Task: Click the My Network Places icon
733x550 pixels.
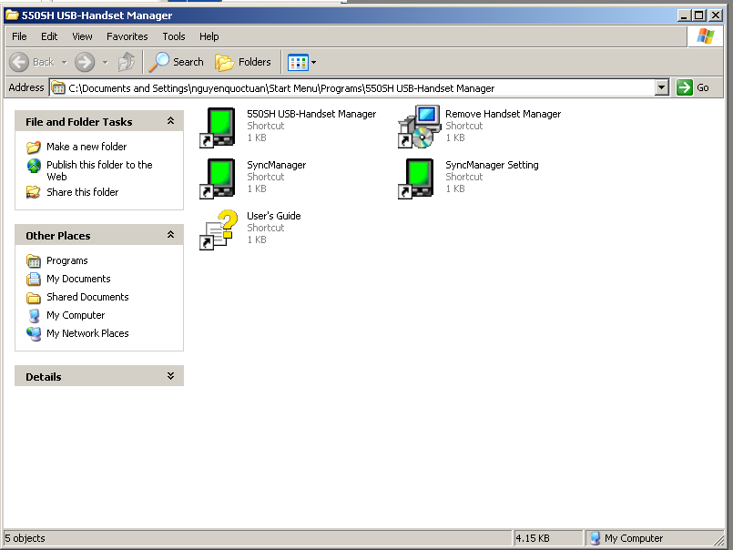Action: point(34,333)
